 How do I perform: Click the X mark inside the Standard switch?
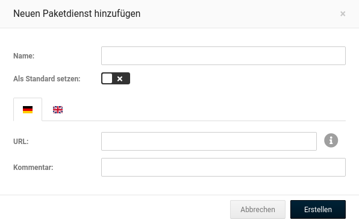[x=120, y=78]
